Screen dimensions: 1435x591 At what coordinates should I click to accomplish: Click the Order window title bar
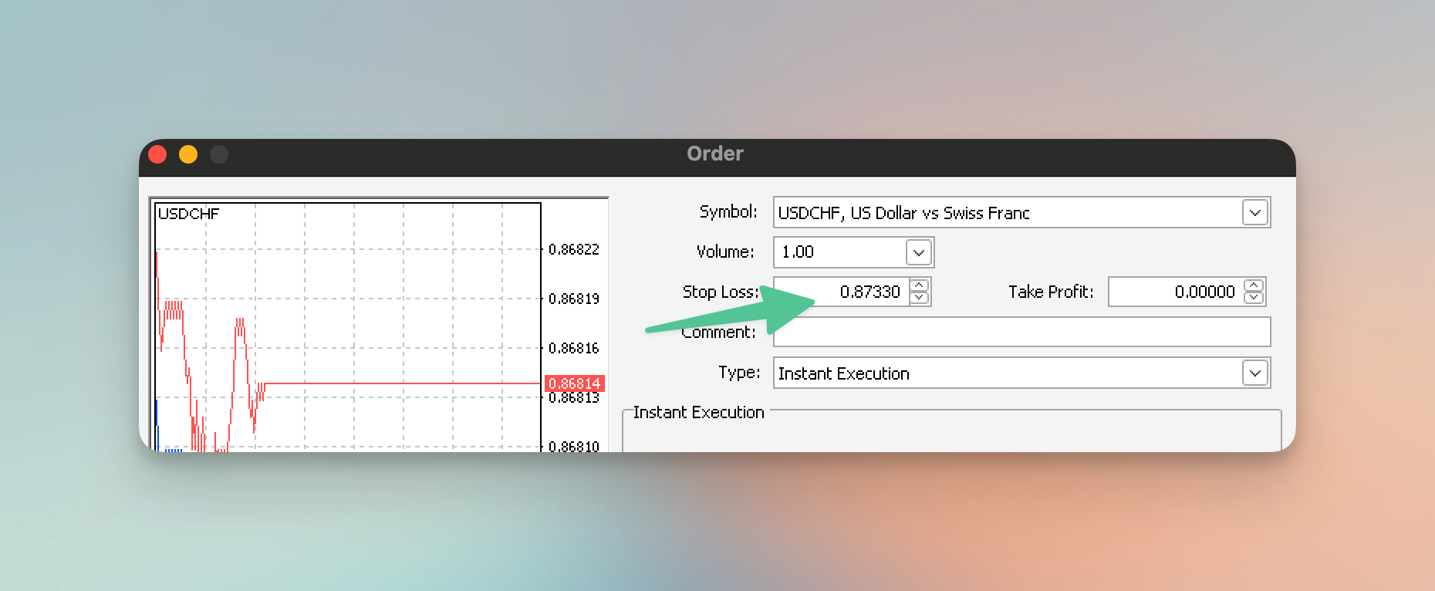pos(717,157)
